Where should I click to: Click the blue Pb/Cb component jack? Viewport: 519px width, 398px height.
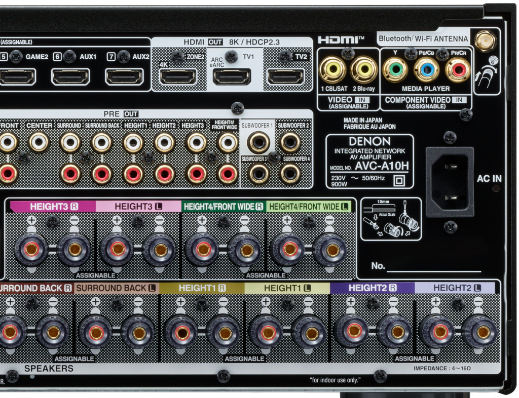point(426,69)
